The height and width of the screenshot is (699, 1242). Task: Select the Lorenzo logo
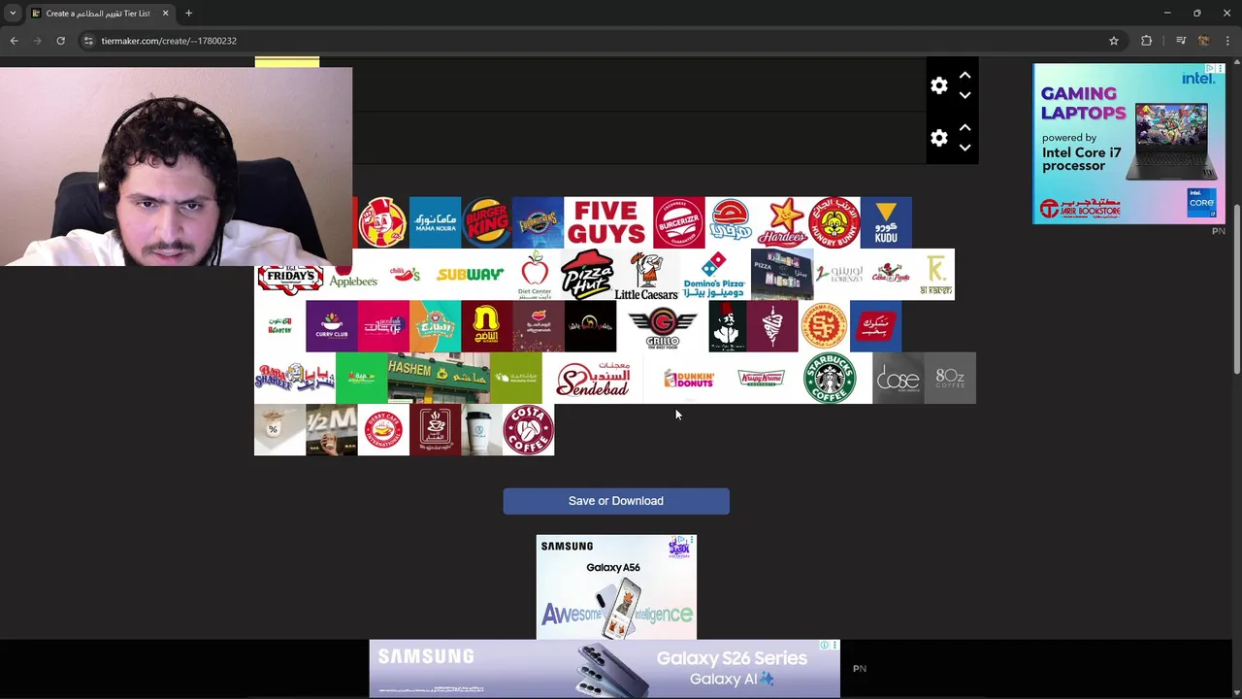click(839, 274)
